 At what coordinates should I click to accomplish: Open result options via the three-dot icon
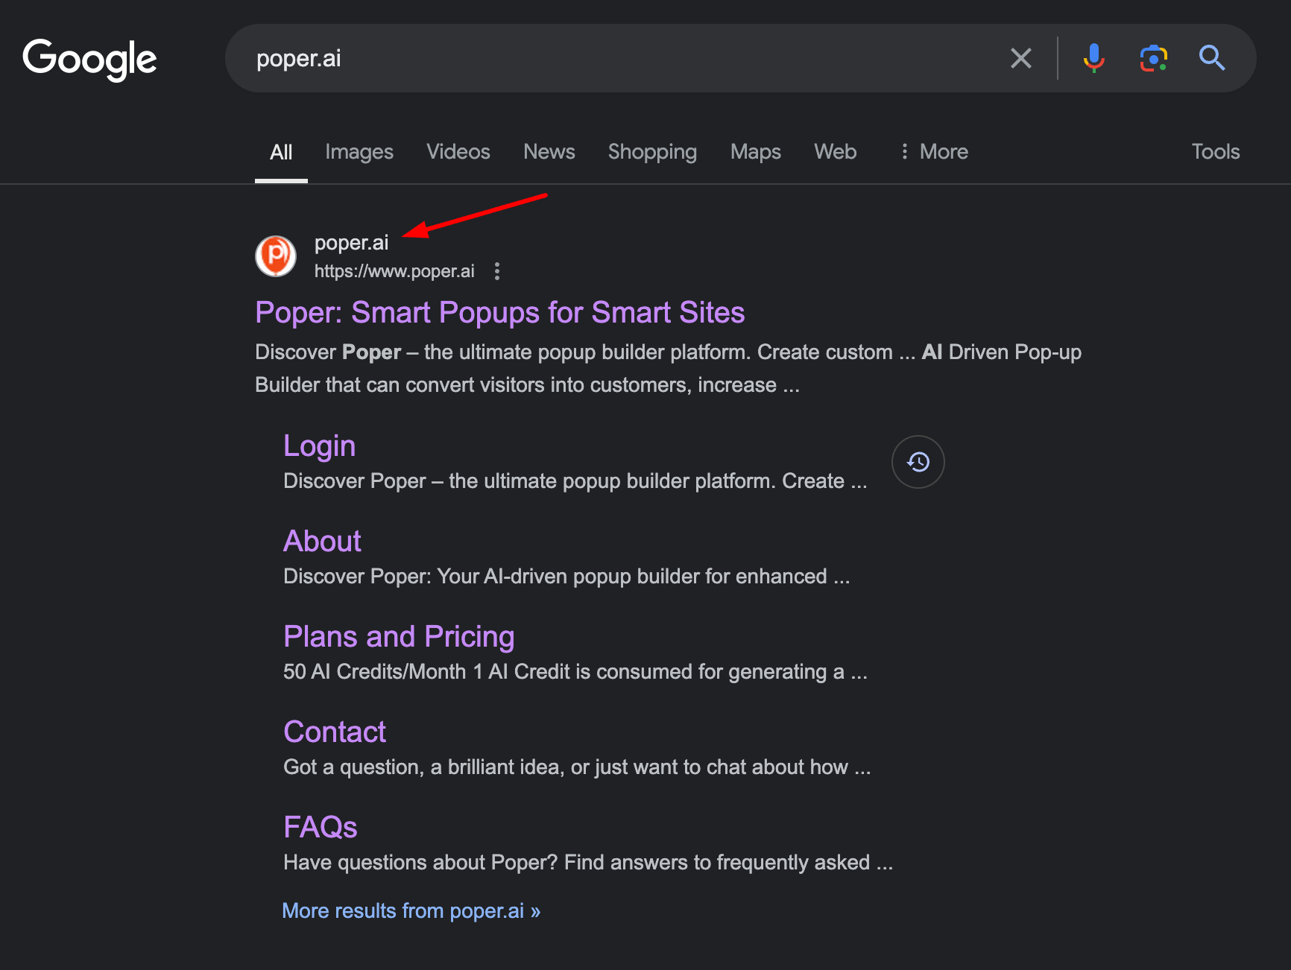[496, 271]
